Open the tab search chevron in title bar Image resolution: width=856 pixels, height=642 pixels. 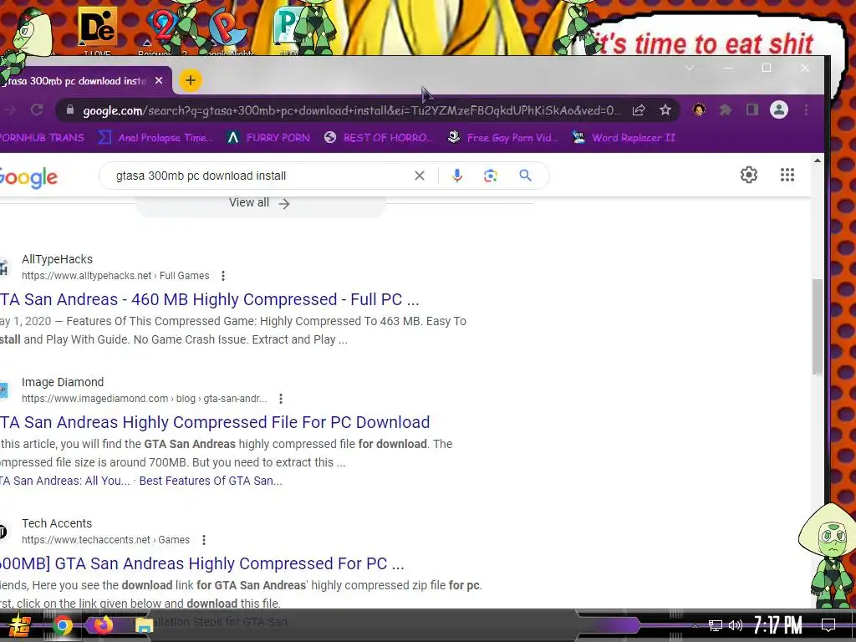point(690,68)
